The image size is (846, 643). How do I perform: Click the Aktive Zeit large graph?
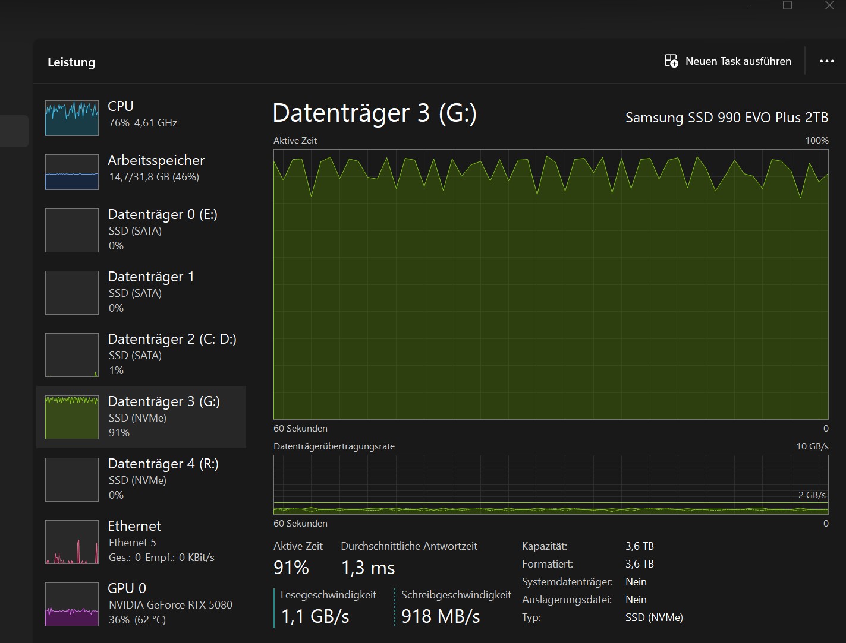[551, 284]
